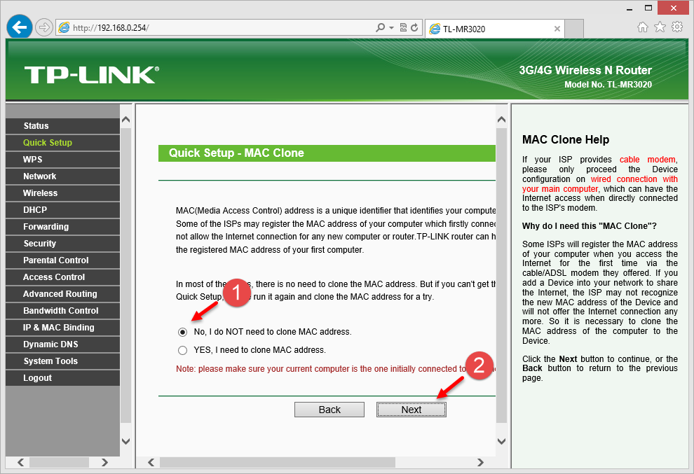This screenshot has height=474, width=694.
Task: Click 'Model No. TL-MR3020' header text
Action: 608,85
